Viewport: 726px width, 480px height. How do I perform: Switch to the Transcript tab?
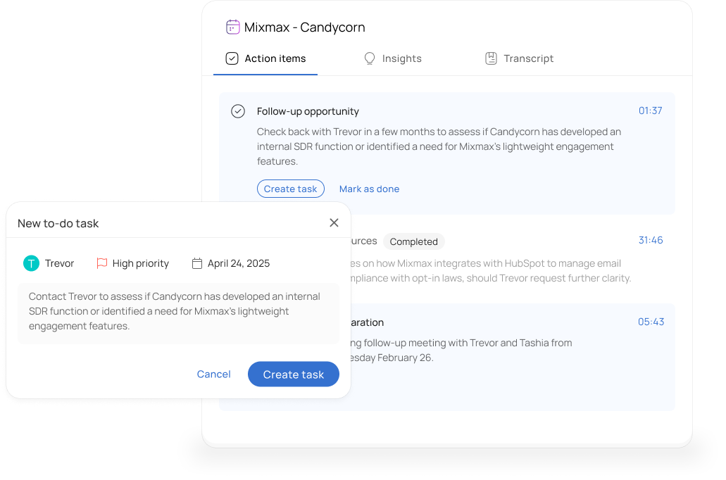(519, 58)
